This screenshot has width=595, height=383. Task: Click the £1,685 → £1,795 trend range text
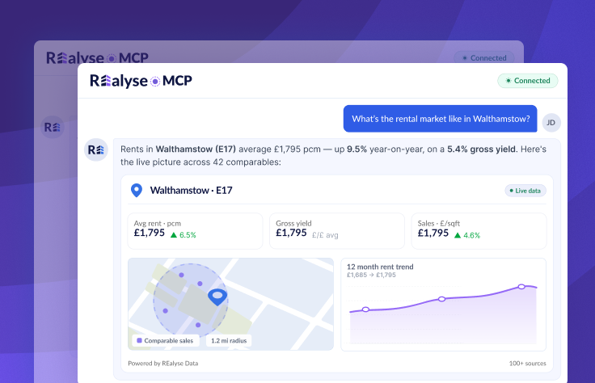coord(371,275)
